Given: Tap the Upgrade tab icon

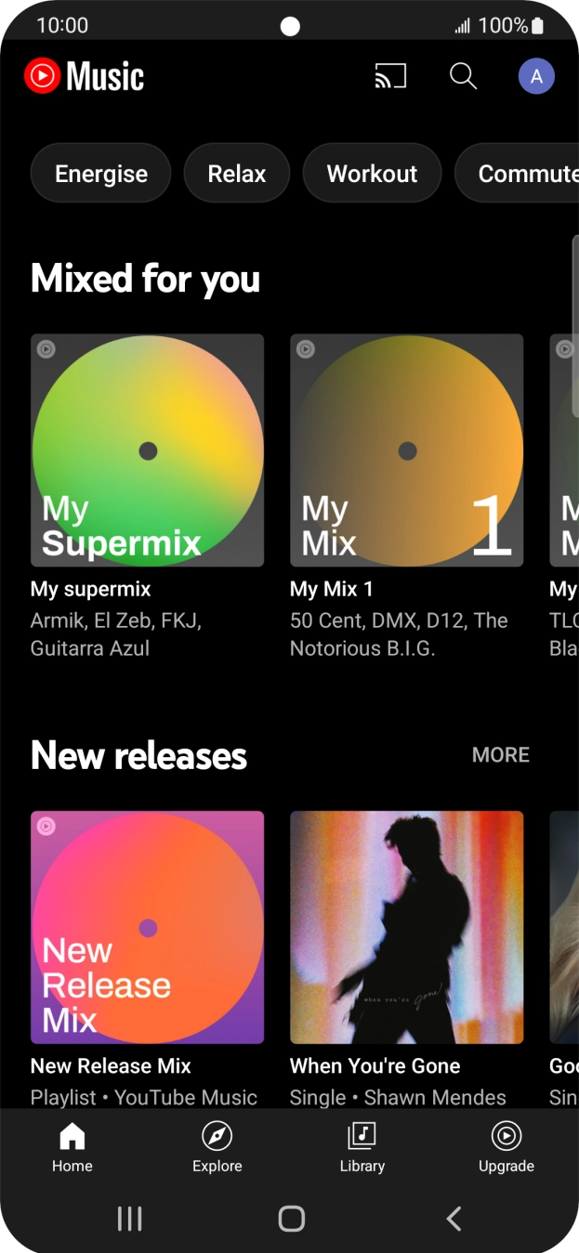Looking at the screenshot, I should [x=507, y=1136].
